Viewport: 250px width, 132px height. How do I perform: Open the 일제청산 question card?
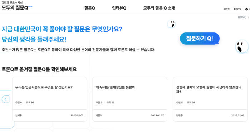pos(115,87)
